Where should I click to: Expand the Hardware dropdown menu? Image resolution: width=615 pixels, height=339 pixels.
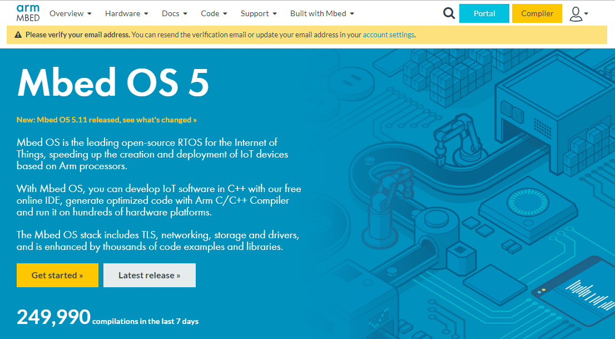pos(126,13)
